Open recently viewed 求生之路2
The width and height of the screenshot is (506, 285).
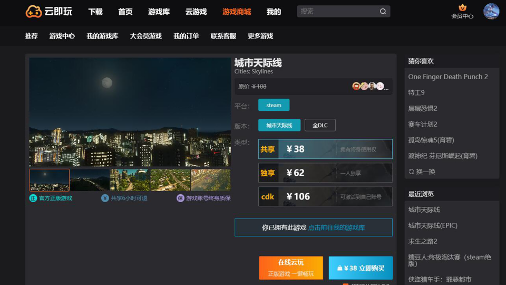[x=422, y=241]
